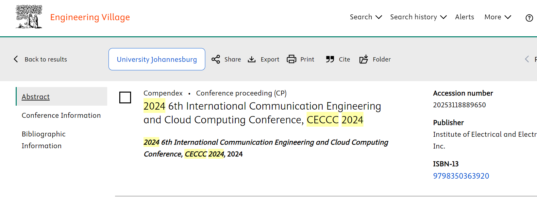This screenshot has width=537, height=212.
Task: Expand the Search dropdown menu
Action: [366, 17]
